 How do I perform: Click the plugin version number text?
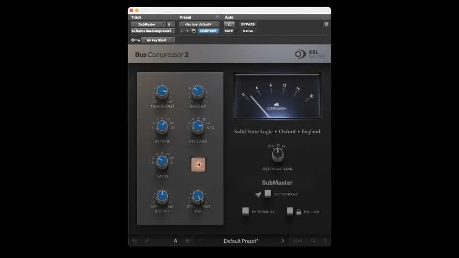[x=298, y=241]
